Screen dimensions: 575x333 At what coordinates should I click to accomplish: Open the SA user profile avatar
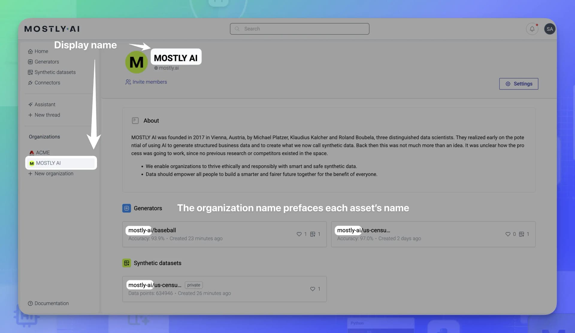coord(550,29)
